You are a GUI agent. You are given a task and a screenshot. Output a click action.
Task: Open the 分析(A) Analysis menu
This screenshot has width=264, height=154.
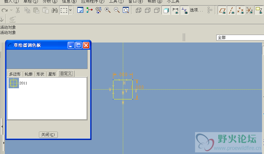(x=50, y=2)
